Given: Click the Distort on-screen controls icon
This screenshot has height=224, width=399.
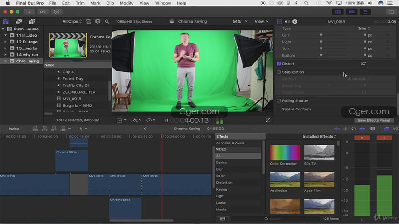Looking at the screenshot, I should 363,63.
